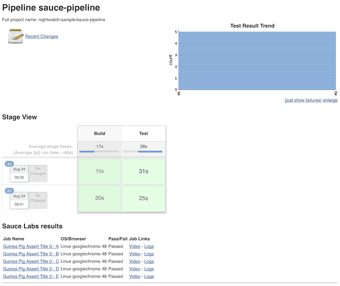Click the Build stage average time progress bar

(99, 150)
